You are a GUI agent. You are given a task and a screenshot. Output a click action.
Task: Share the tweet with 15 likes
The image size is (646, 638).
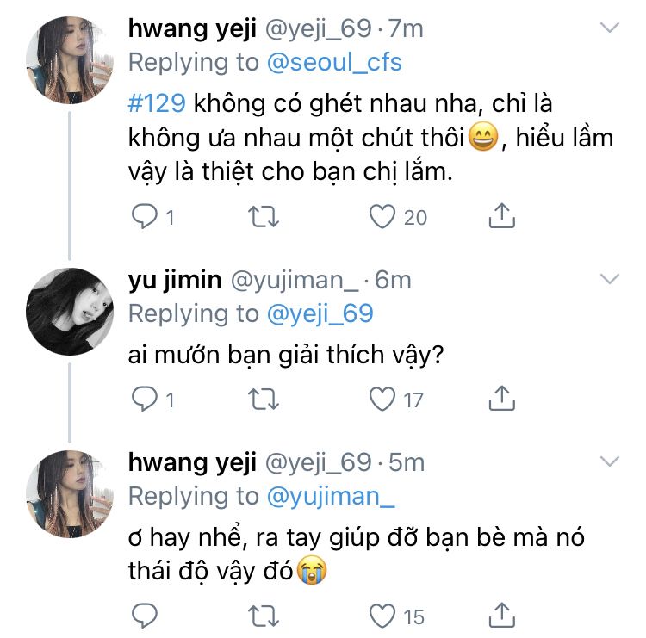point(501,616)
